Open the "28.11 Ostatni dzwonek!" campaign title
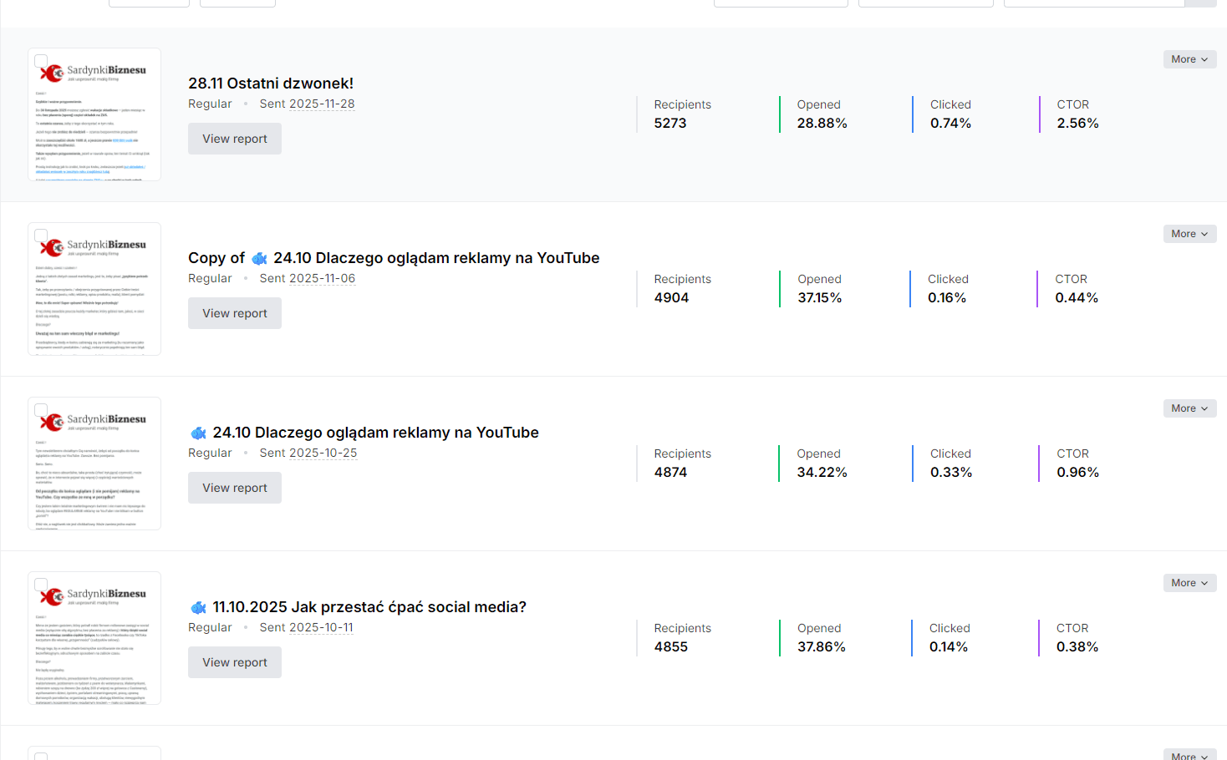Image resolution: width=1227 pixels, height=760 pixels. click(271, 84)
